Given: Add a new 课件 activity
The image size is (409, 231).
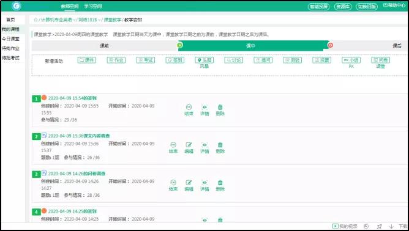Looking at the screenshot, I should tap(87, 60).
